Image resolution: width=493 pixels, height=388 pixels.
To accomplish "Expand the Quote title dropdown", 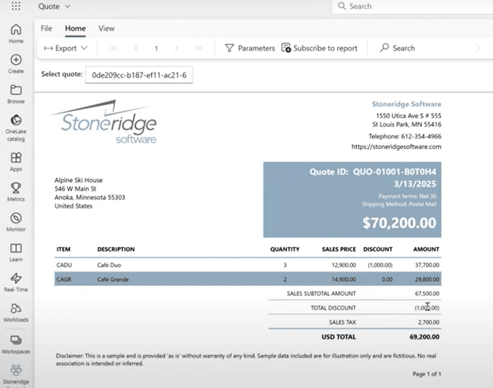I will pos(54,7).
